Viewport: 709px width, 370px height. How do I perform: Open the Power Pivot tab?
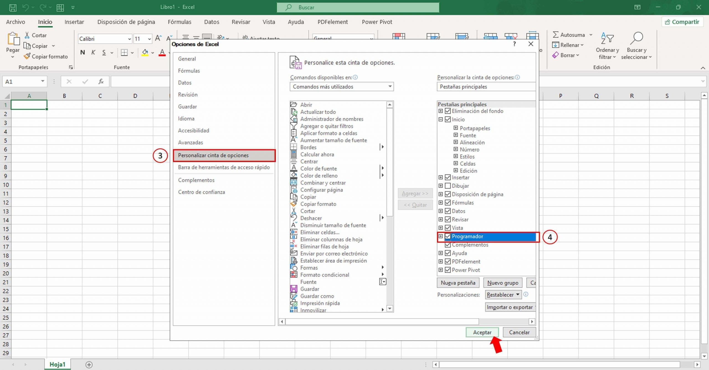(x=377, y=22)
